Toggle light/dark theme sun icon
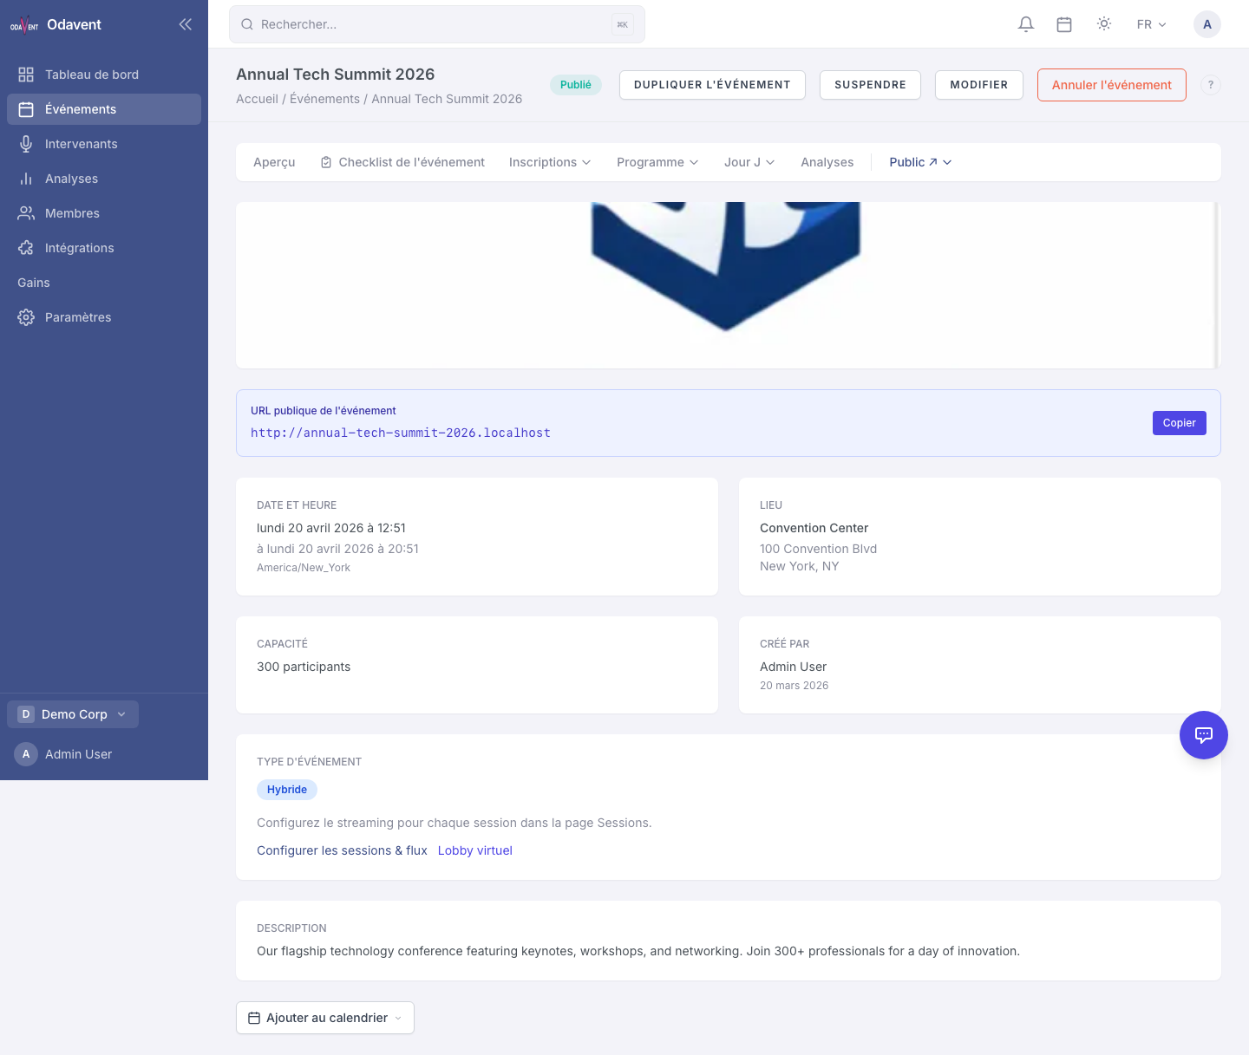1249x1055 pixels. pos(1104,24)
